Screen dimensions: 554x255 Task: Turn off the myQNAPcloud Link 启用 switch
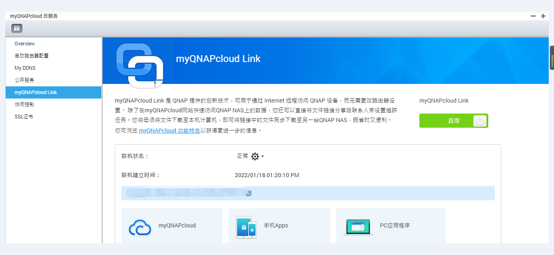point(453,121)
